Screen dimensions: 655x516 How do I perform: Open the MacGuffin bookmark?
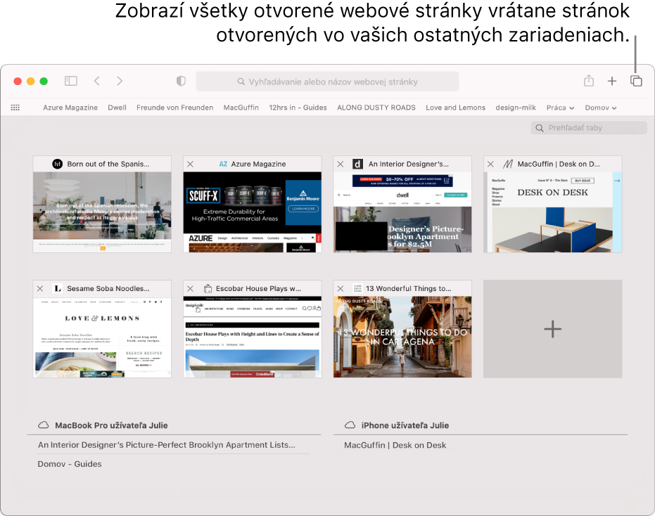241,108
